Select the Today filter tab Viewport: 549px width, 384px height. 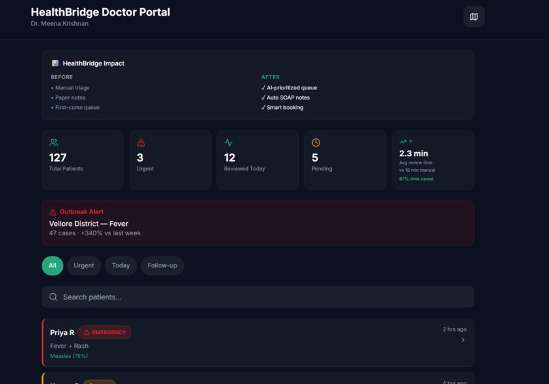coord(121,265)
